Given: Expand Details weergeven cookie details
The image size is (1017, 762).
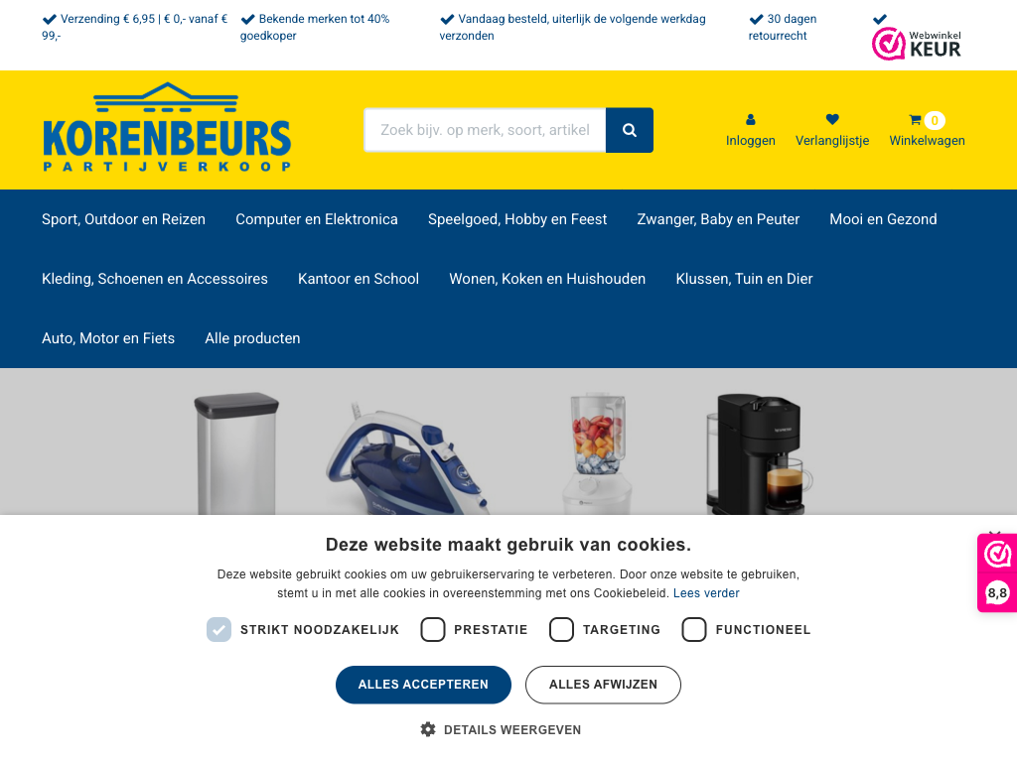Looking at the screenshot, I should (512, 729).
